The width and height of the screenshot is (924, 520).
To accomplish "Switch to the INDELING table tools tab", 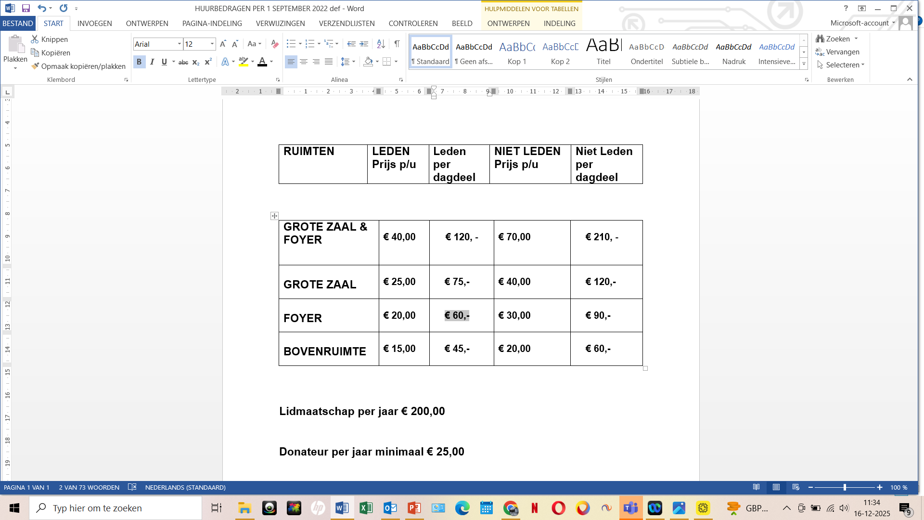I will click(x=559, y=23).
